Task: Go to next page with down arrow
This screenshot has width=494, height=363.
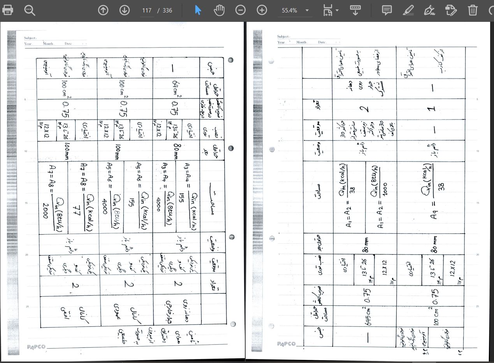Action: tap(125, 10)
